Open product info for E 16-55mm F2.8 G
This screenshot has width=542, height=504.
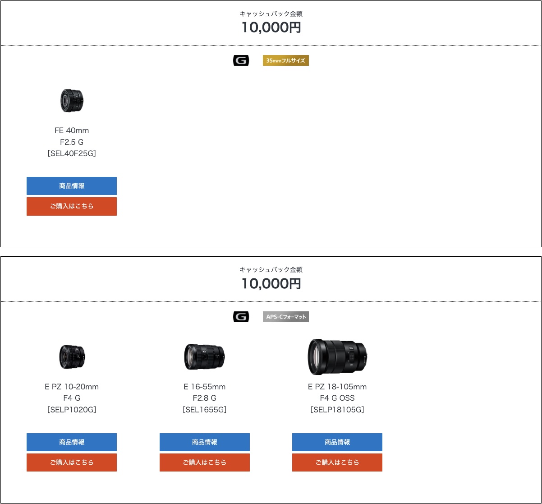204,442
